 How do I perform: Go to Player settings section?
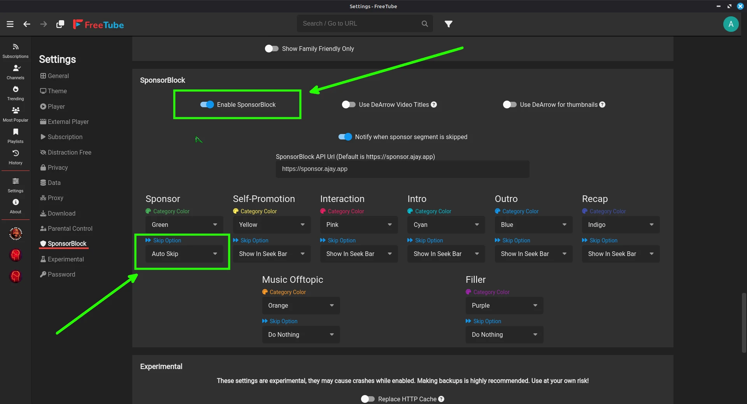pos(53,106)
